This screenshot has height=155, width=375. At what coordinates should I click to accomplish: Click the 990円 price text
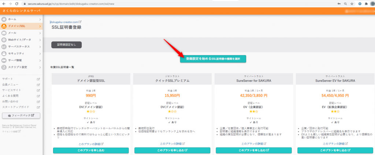[x=91, y=95]
